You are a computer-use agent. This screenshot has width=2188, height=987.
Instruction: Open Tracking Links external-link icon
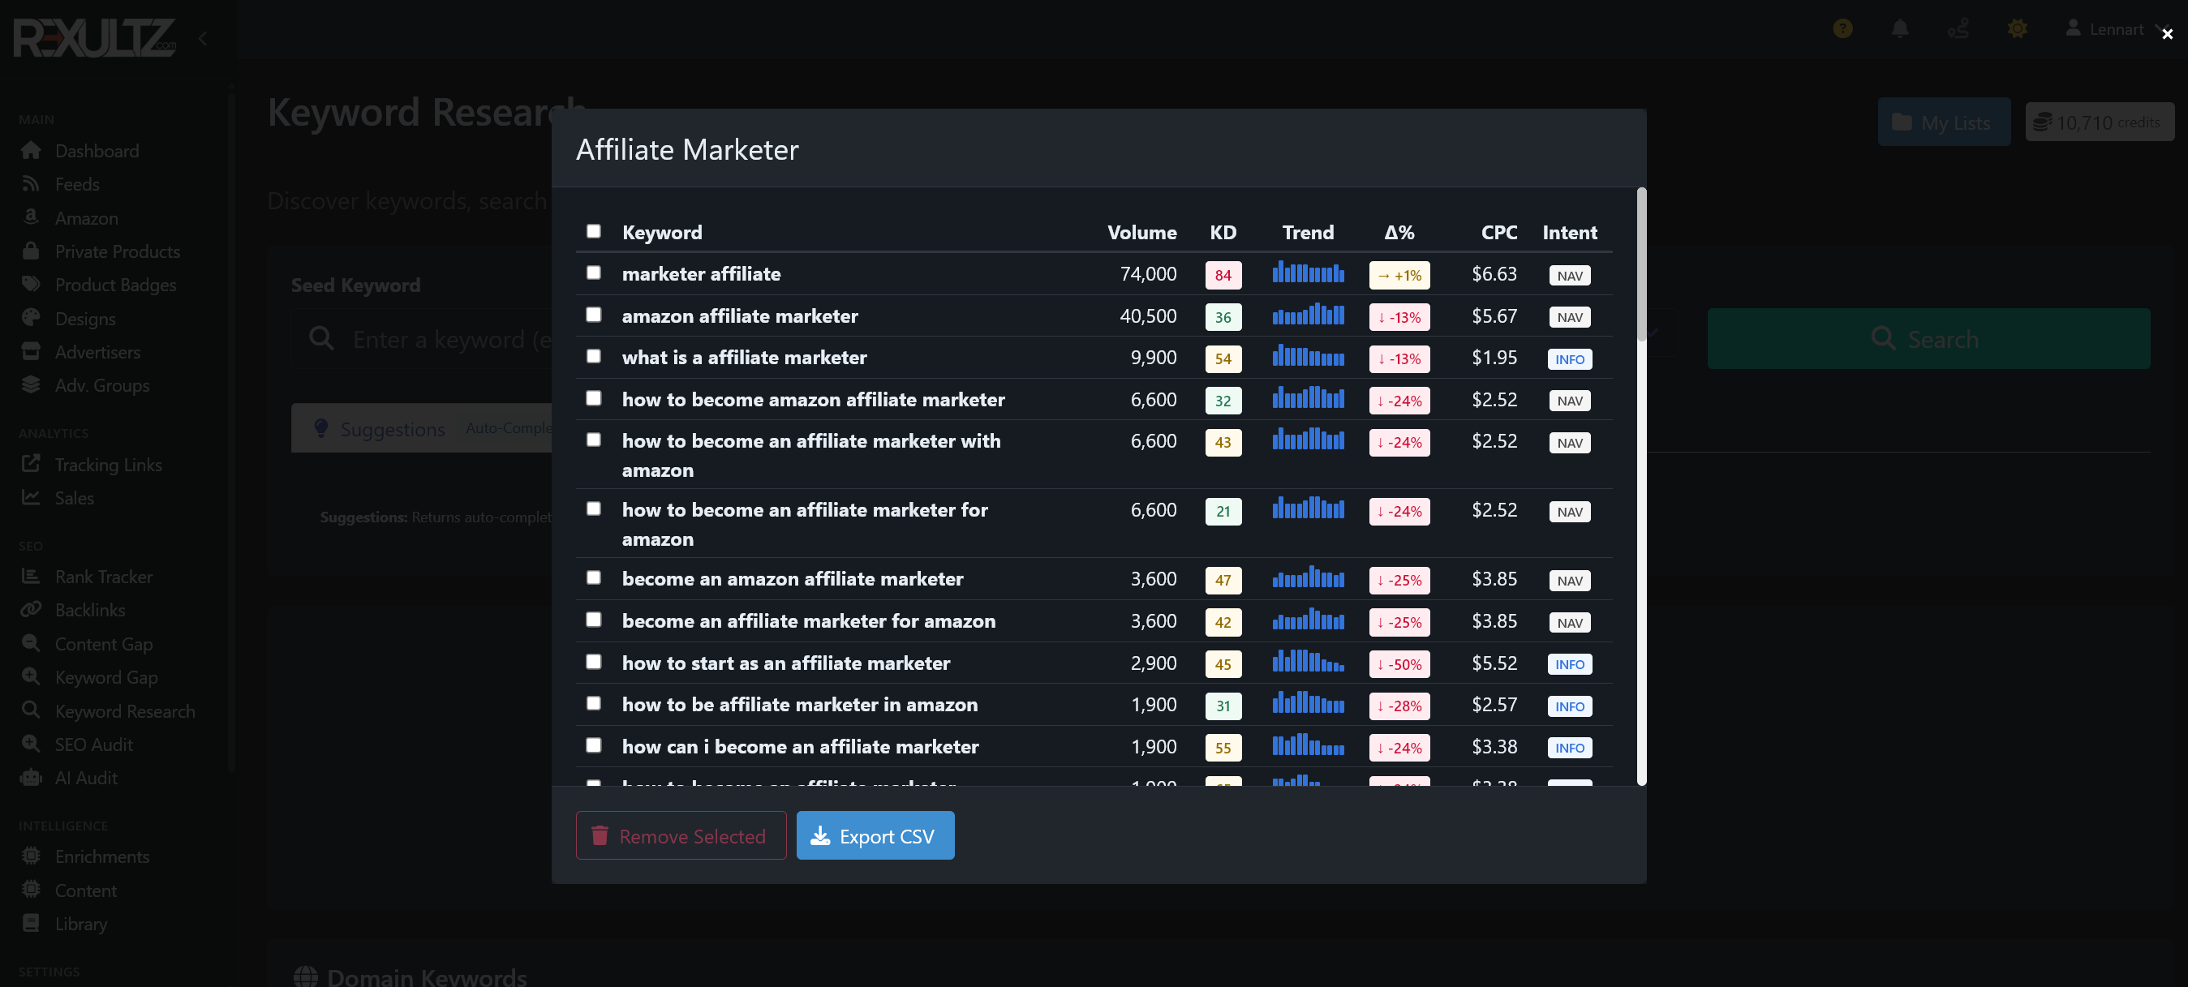coord(31,464)
